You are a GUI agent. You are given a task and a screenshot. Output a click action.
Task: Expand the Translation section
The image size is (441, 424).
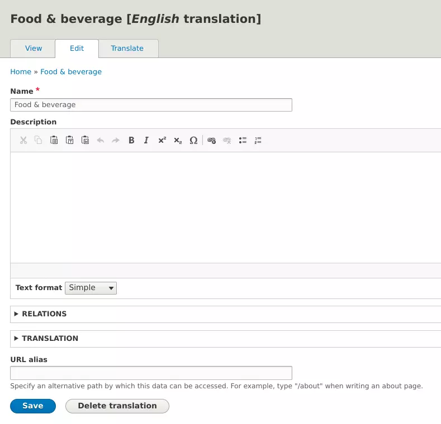[x=50, y=339]
